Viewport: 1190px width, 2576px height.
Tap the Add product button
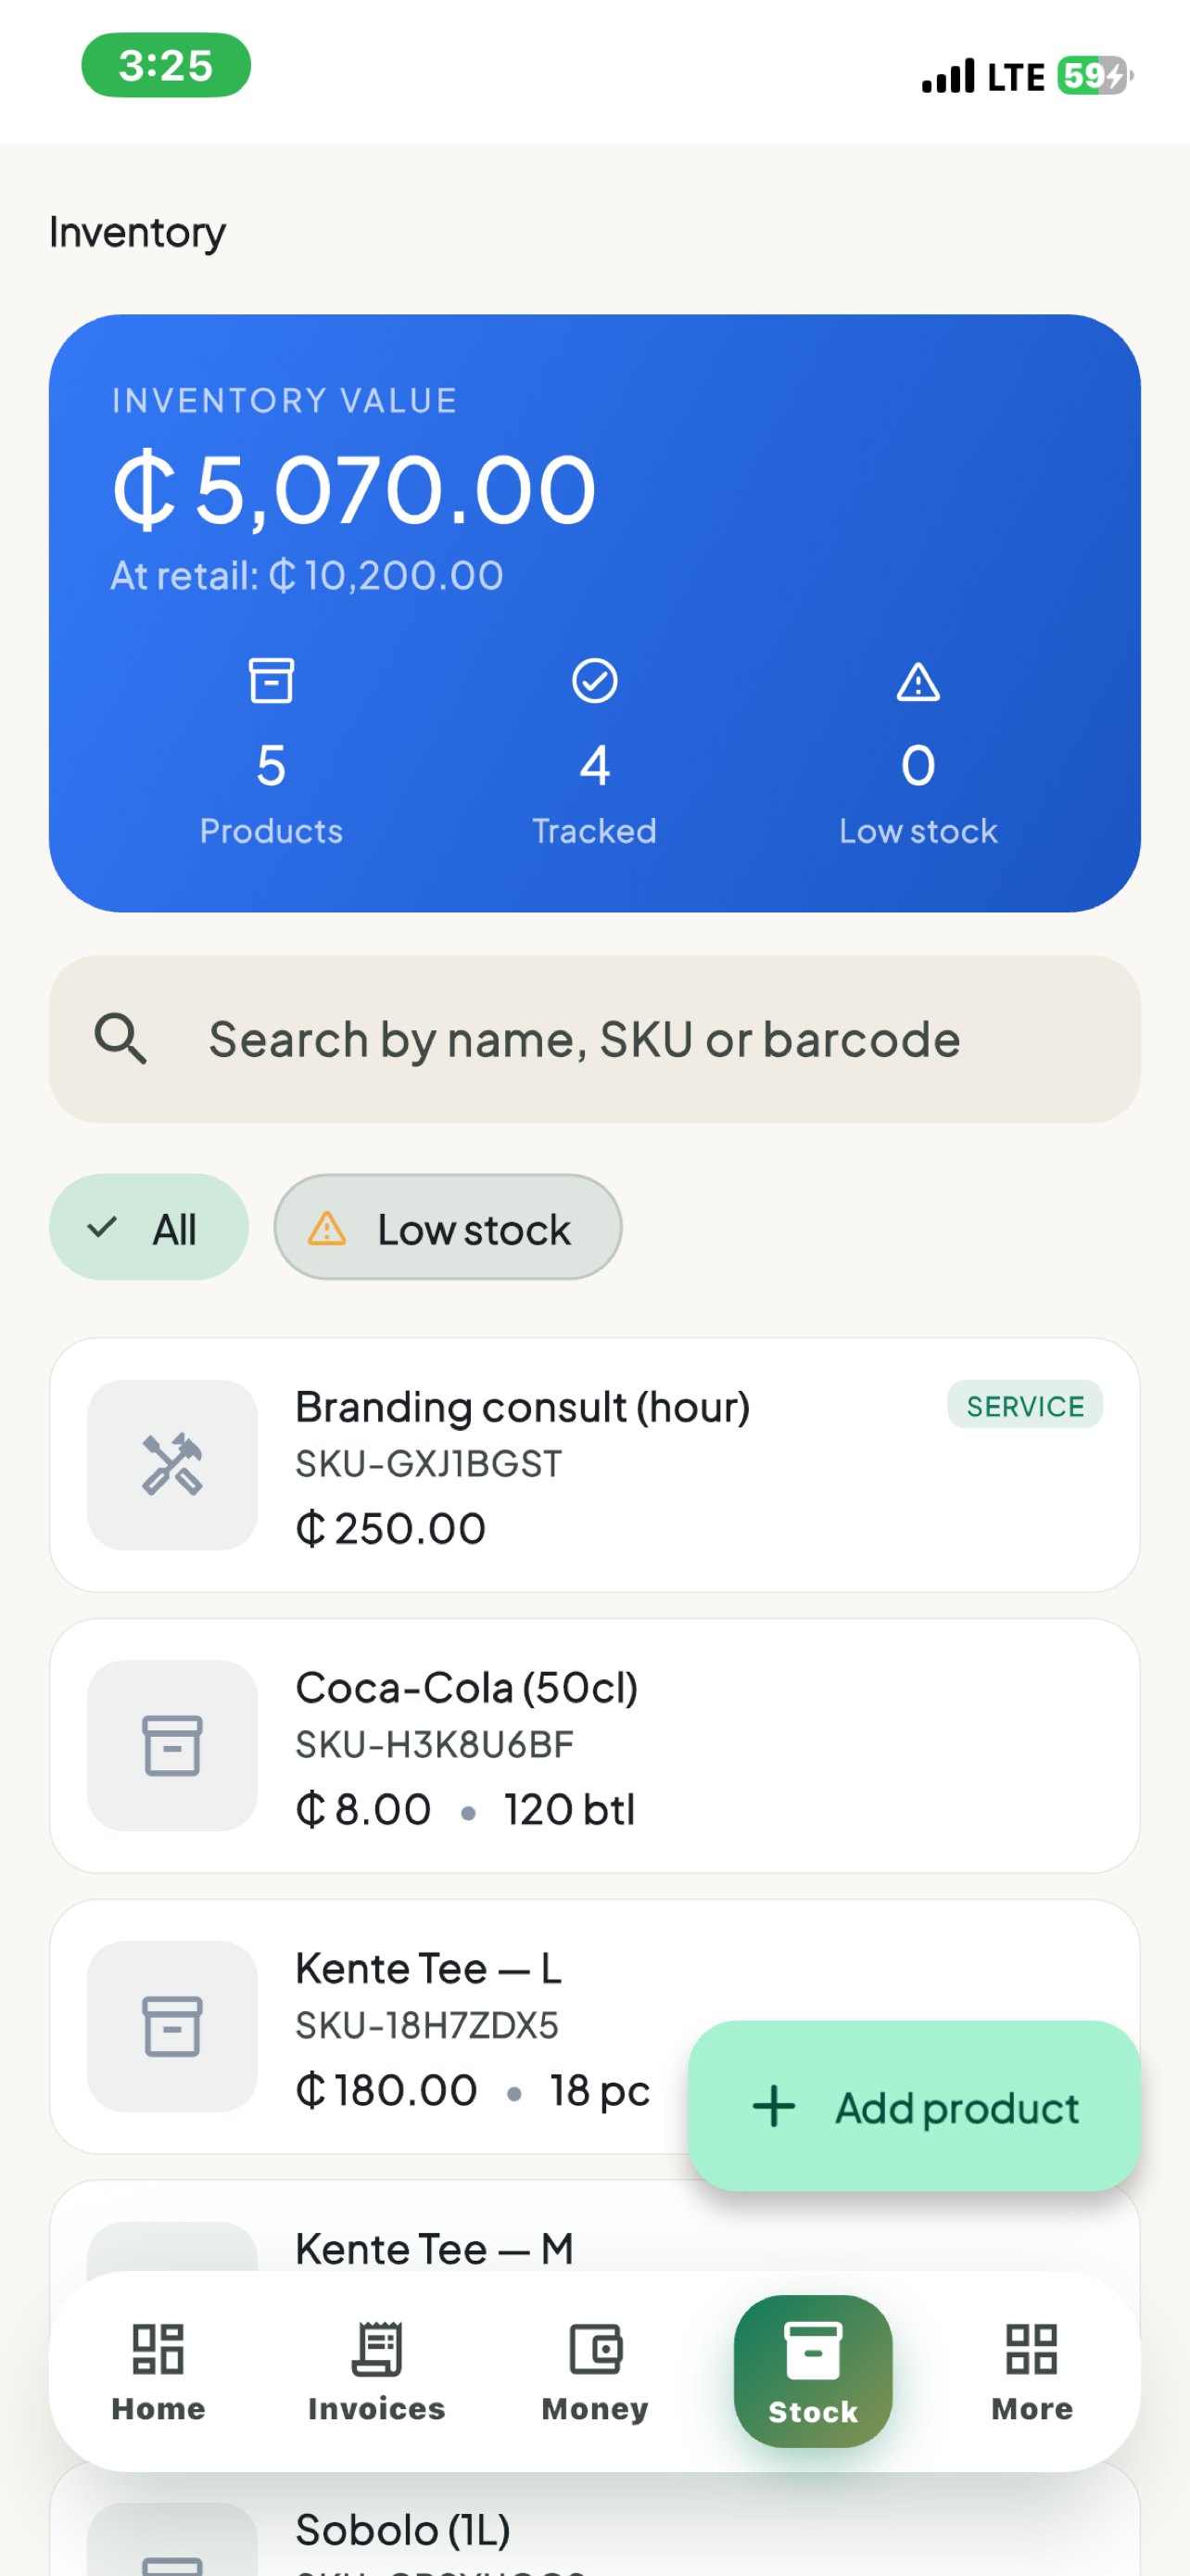pyautogui.click(x=914, y=2106)
